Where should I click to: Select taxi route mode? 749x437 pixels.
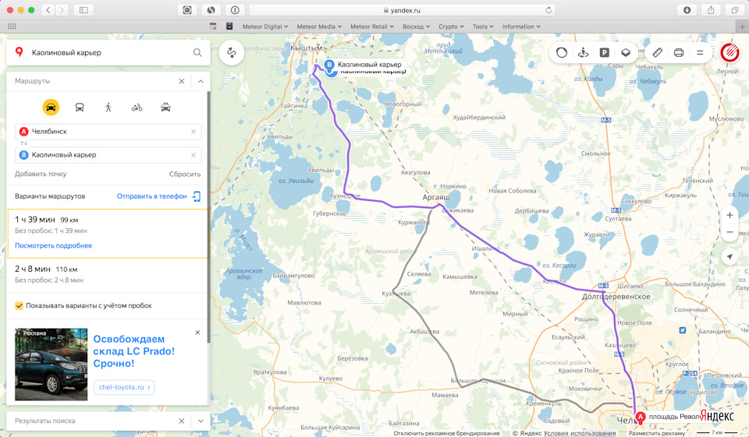point(165,107)
